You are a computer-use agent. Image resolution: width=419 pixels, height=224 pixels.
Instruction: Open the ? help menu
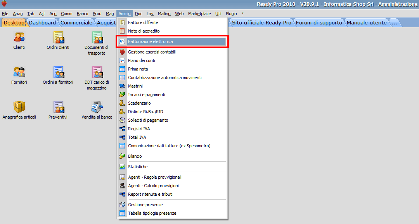click(242, 14)
